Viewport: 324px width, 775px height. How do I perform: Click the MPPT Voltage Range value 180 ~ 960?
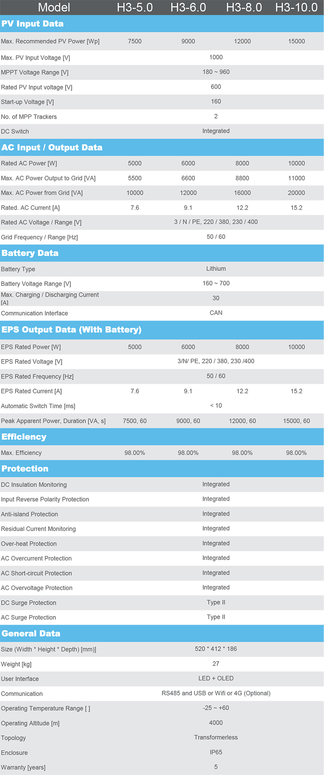pos(216,72)
